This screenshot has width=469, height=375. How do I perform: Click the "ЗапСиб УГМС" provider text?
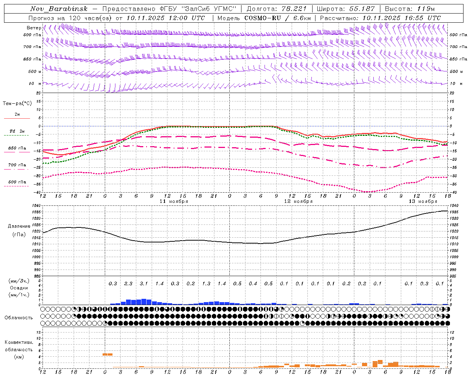point(209,9)
